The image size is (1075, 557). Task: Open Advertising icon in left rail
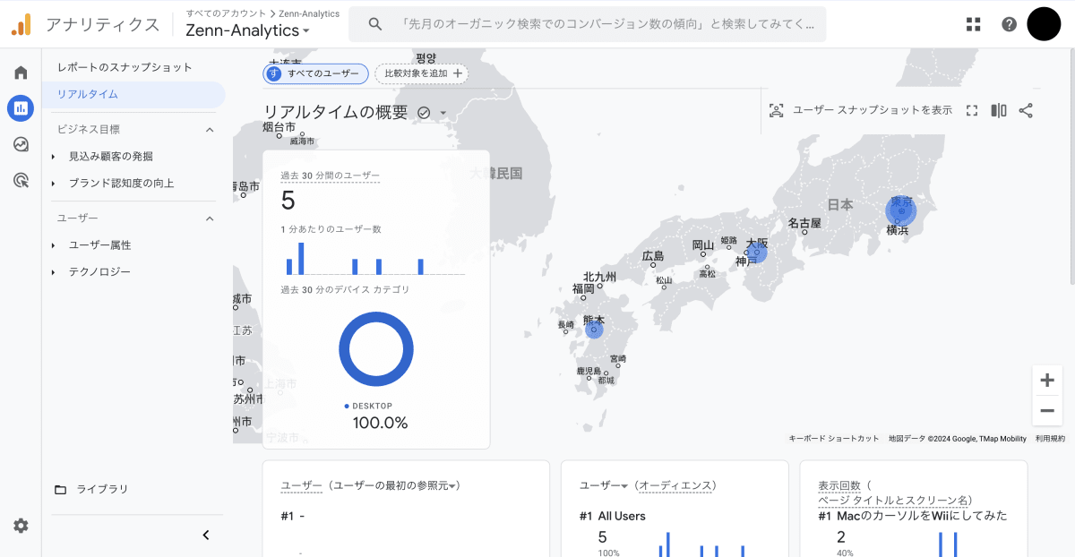point(21,180)
